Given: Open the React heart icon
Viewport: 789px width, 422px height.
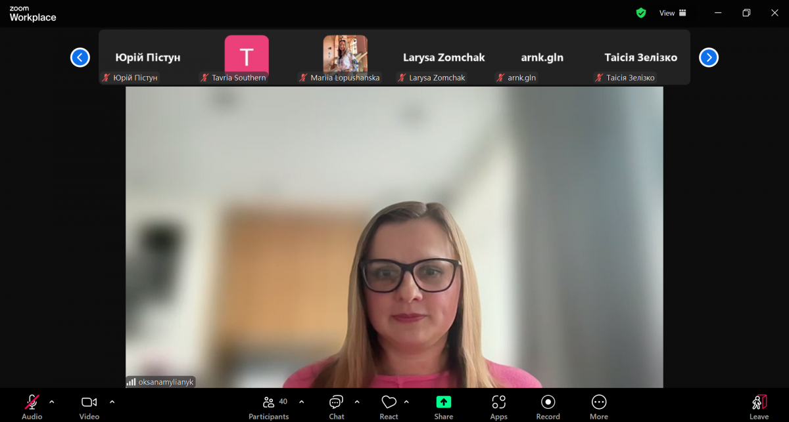Looking at the screenshot, I should [x=389, y=402].
